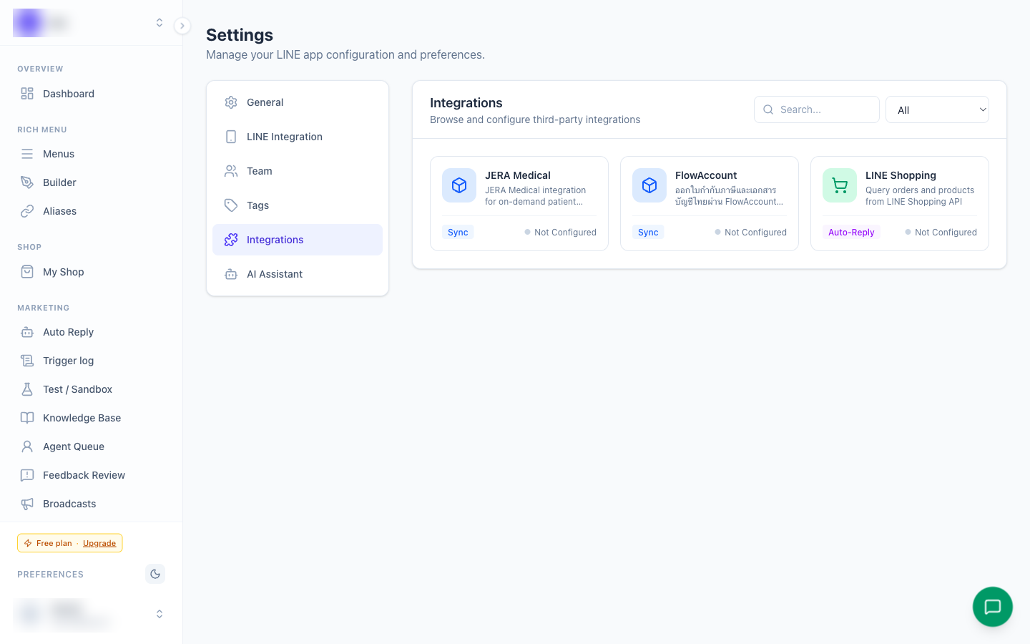The height and width of the screenshot is (644, 1030).
Task: Go to Broadcasts
Action: click(91, 504)
